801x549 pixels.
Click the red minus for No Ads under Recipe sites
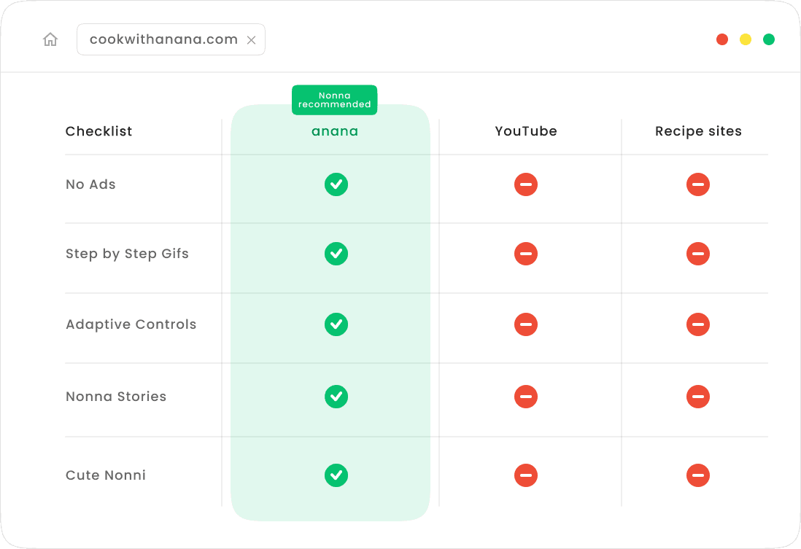point(698,184)
